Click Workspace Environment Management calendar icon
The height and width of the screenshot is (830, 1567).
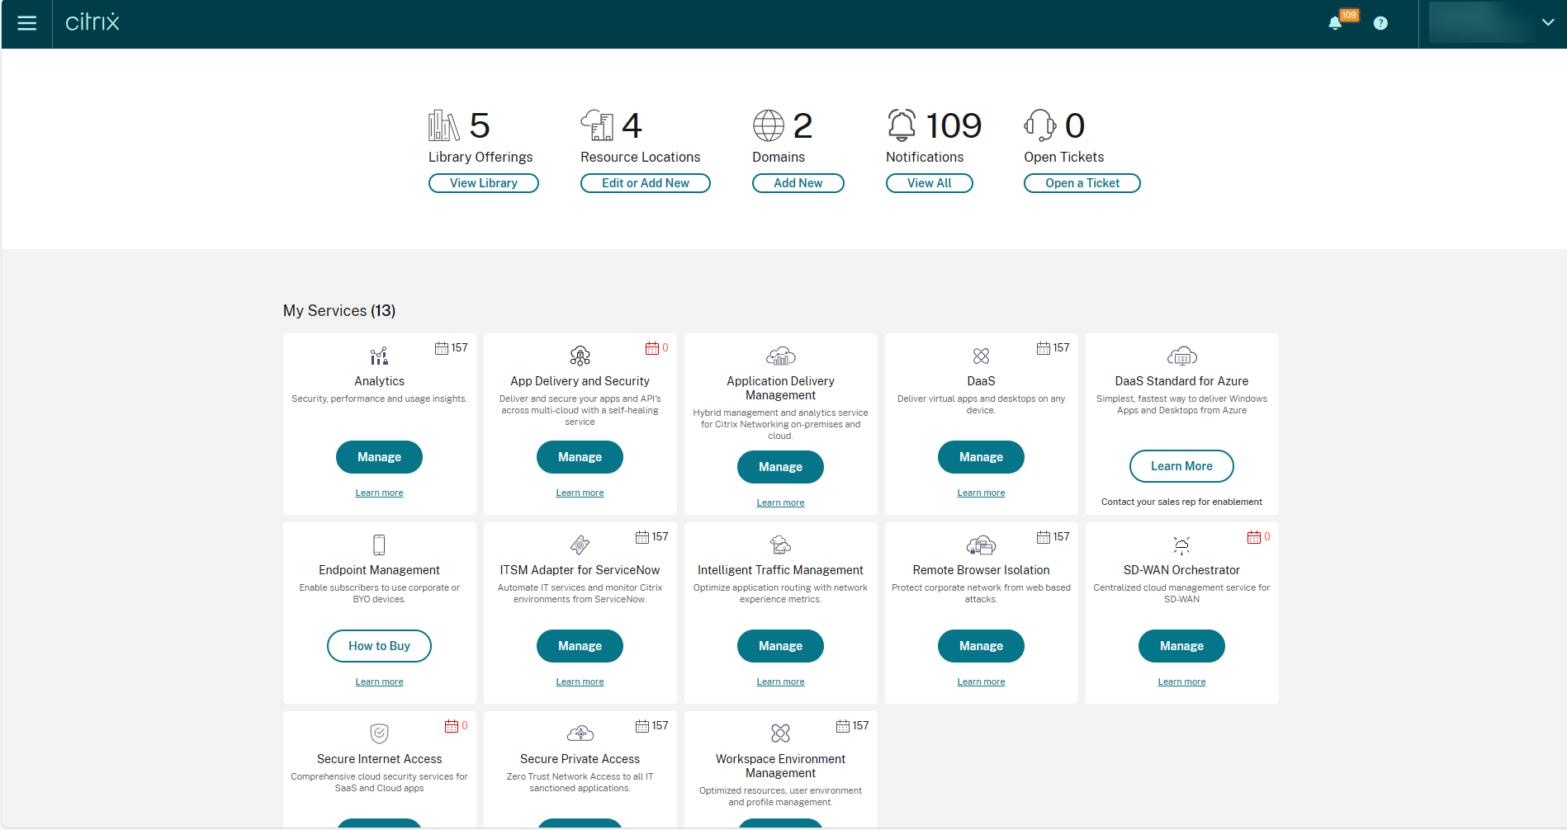click(843, 726)
